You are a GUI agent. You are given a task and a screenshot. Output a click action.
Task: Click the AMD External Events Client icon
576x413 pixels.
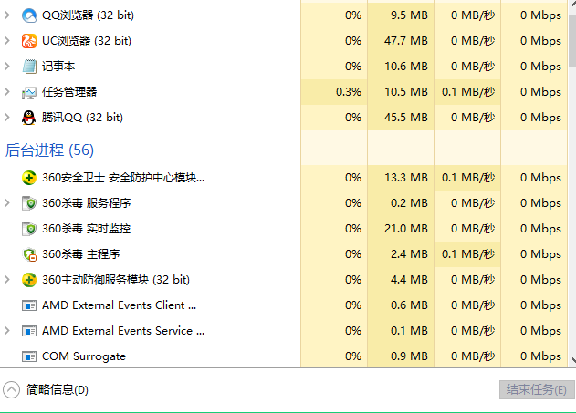pos(29,305)
